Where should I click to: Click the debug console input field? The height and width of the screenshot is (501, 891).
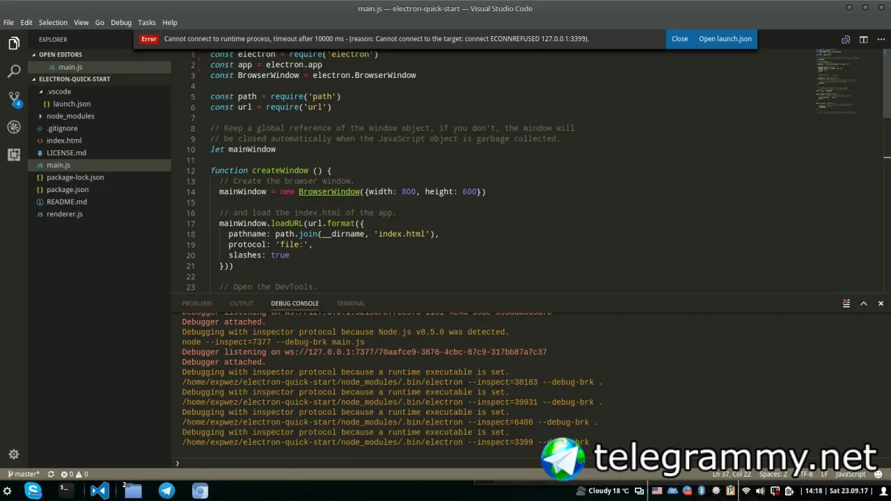click(529, 463)
